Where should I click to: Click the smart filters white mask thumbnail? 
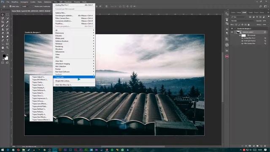pyautogui.click(x=243, y=35)
